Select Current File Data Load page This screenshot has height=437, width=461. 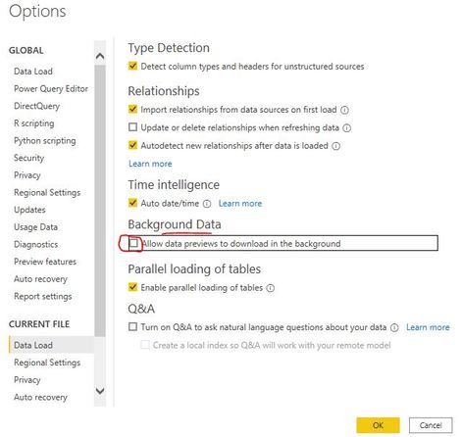coord(51,345)
